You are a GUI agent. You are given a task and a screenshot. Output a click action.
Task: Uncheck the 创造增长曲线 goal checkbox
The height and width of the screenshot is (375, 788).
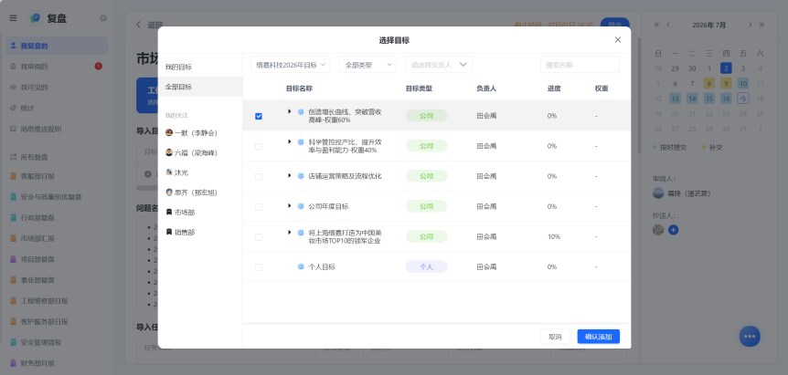259,116
